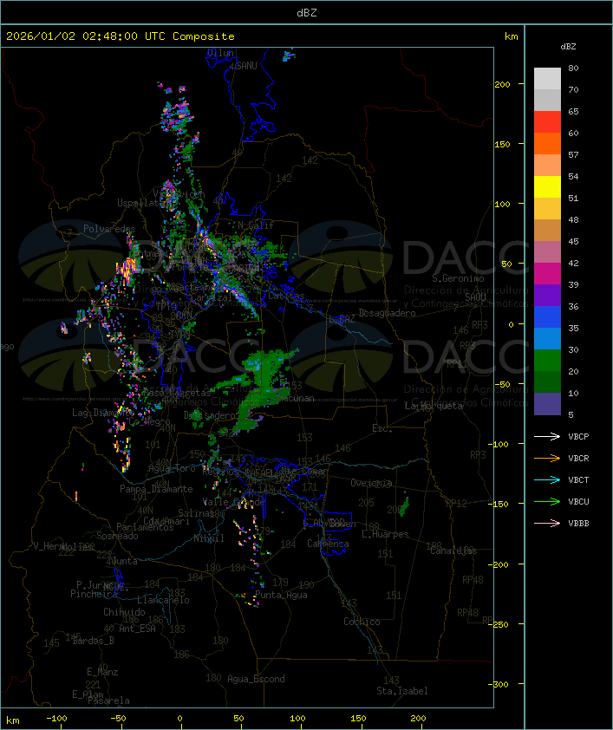
Task: Click the 'km' label at bottom-left
Action: click(12, 720)
